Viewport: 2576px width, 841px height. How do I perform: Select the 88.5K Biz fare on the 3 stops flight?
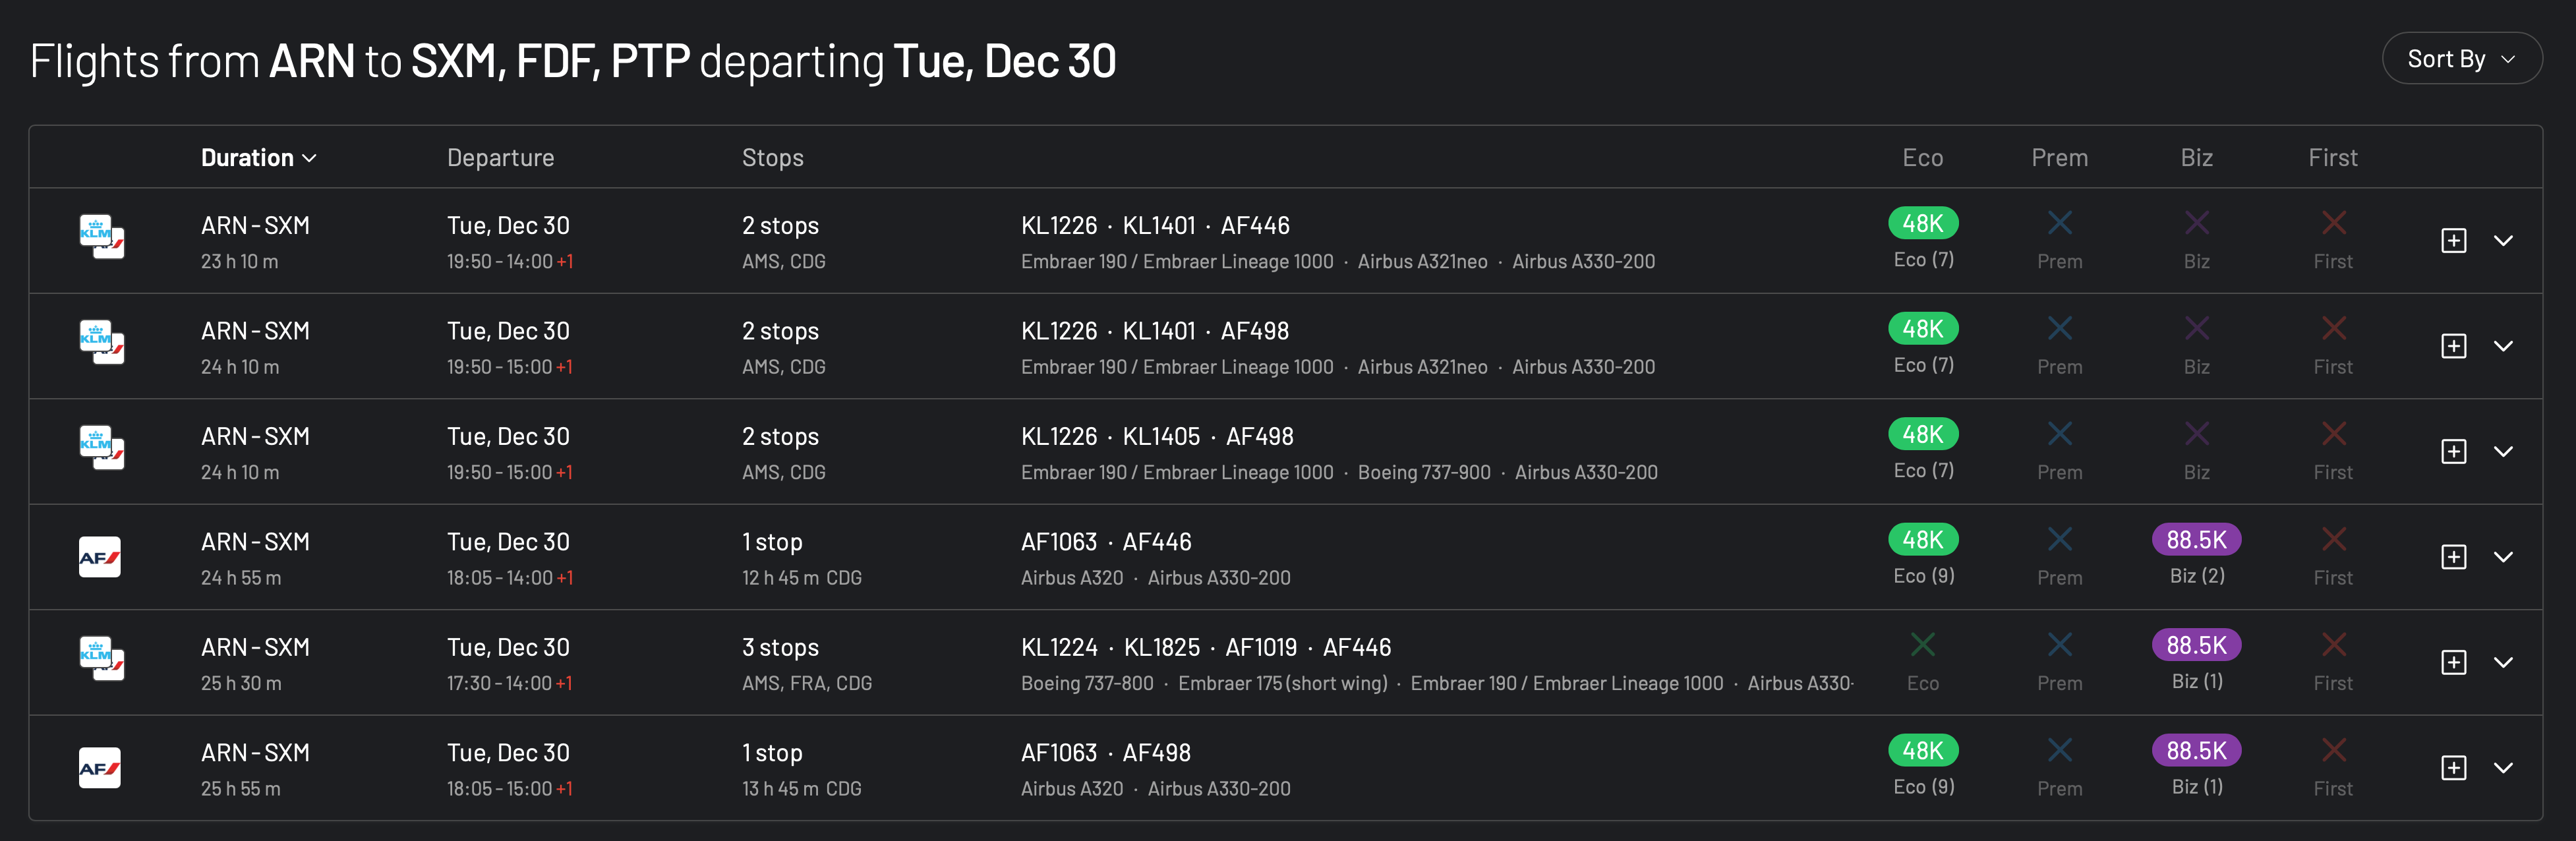(2196, 645)
